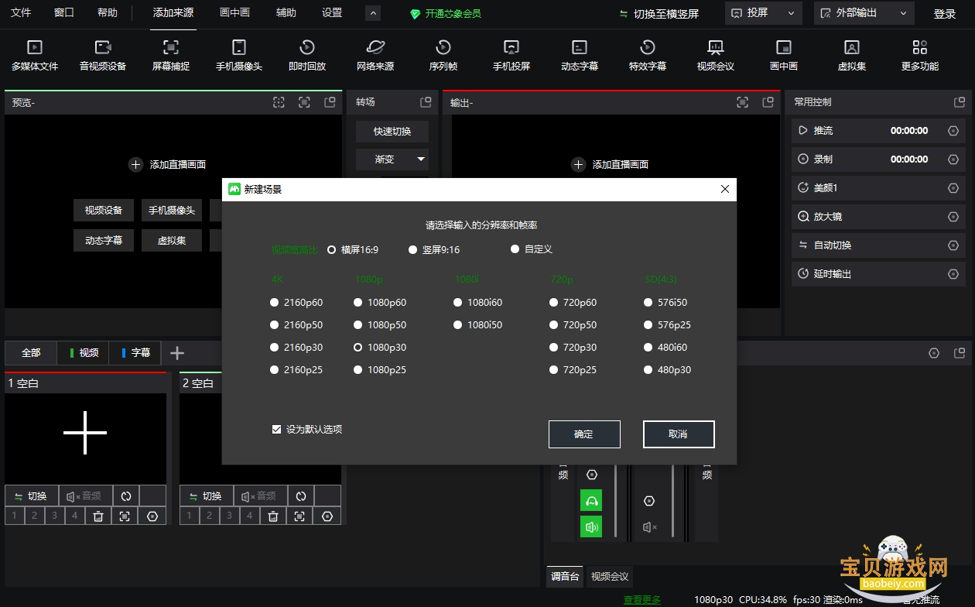Click the 画中画 toolbar icon
This screenshot has width=975, height=607.
784,56
